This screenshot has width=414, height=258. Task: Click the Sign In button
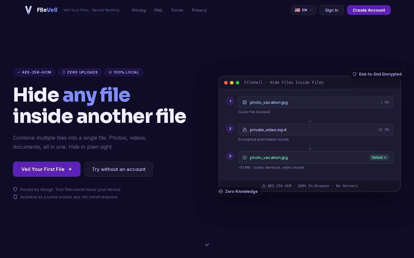pos(332,10)
